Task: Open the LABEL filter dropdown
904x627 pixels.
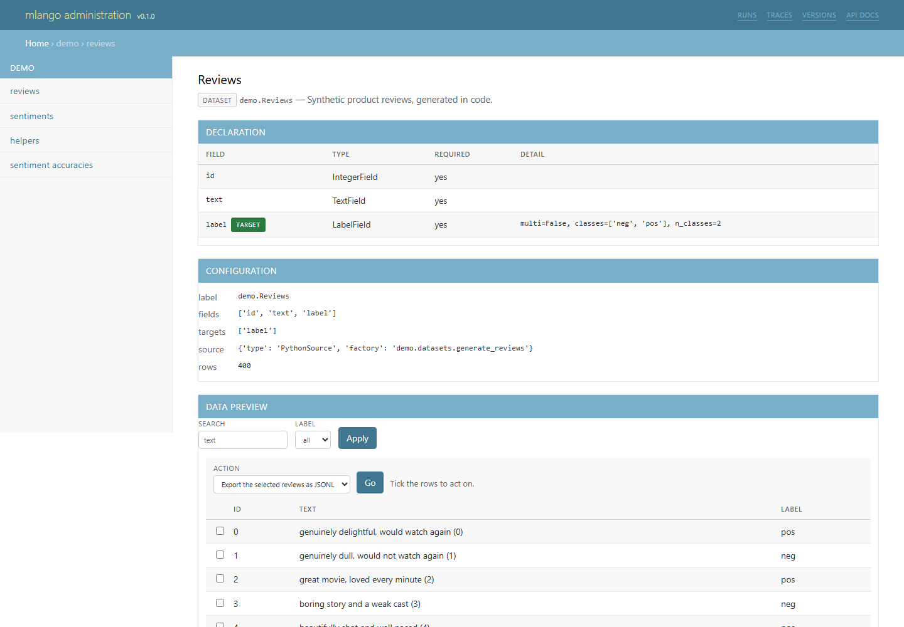Action: (313, 440)
